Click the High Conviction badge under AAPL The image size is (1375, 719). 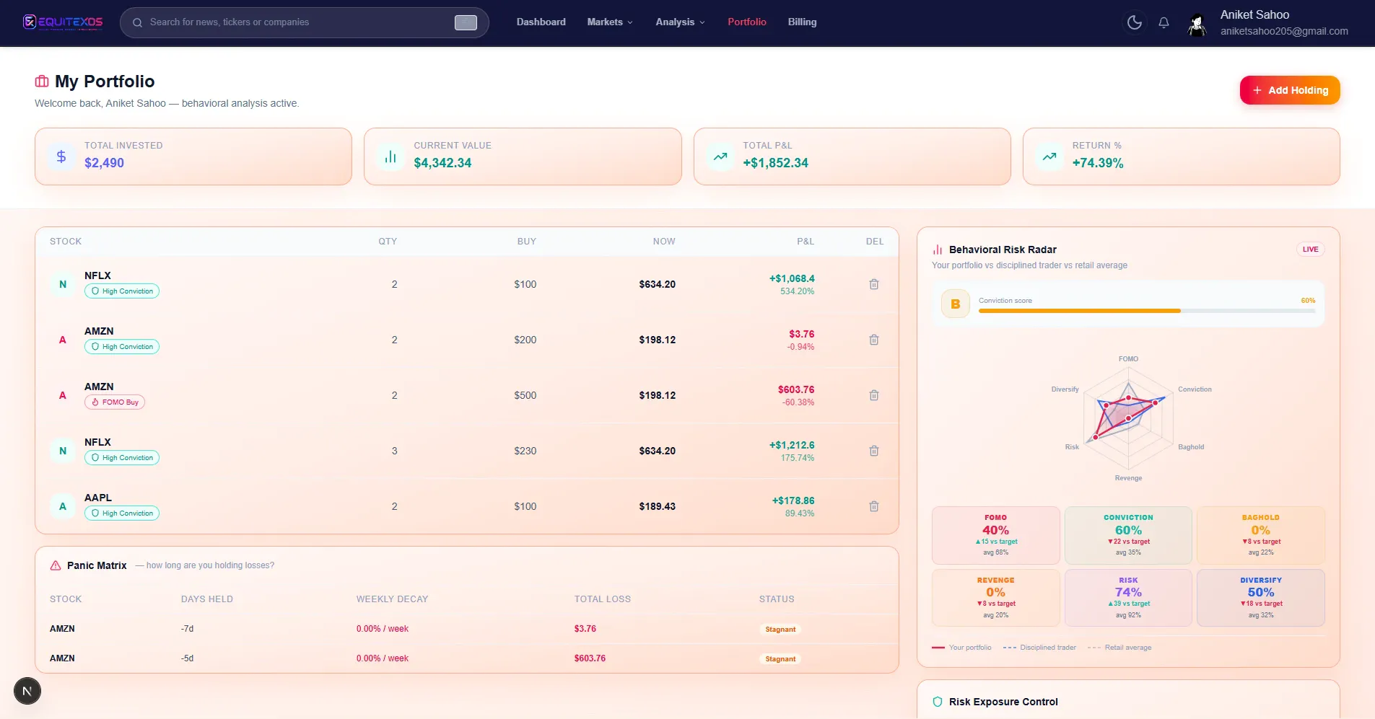(122, 513)
